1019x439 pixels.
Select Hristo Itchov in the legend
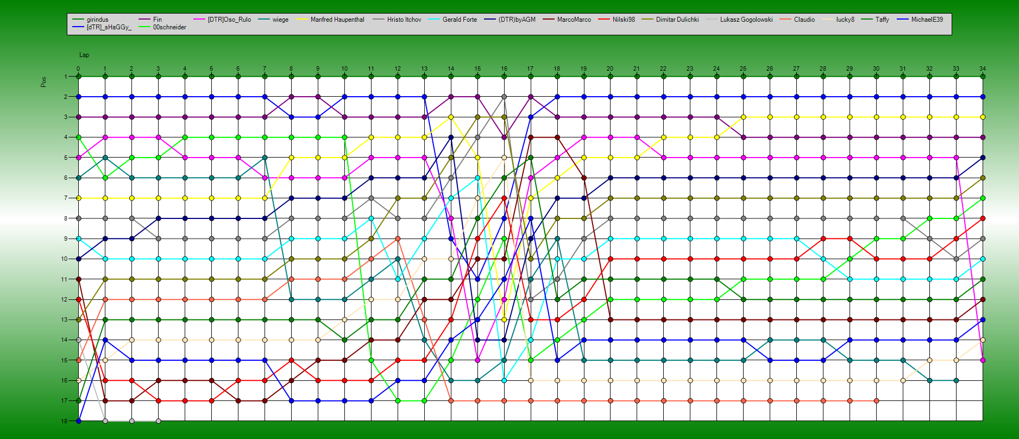pyautogui.click(x=404, y=20)
